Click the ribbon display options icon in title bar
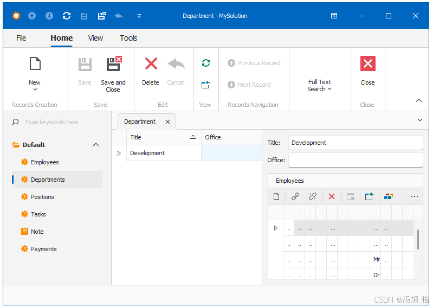The height and width of the screenshot is (307, 433). click(x=334, y=16)
